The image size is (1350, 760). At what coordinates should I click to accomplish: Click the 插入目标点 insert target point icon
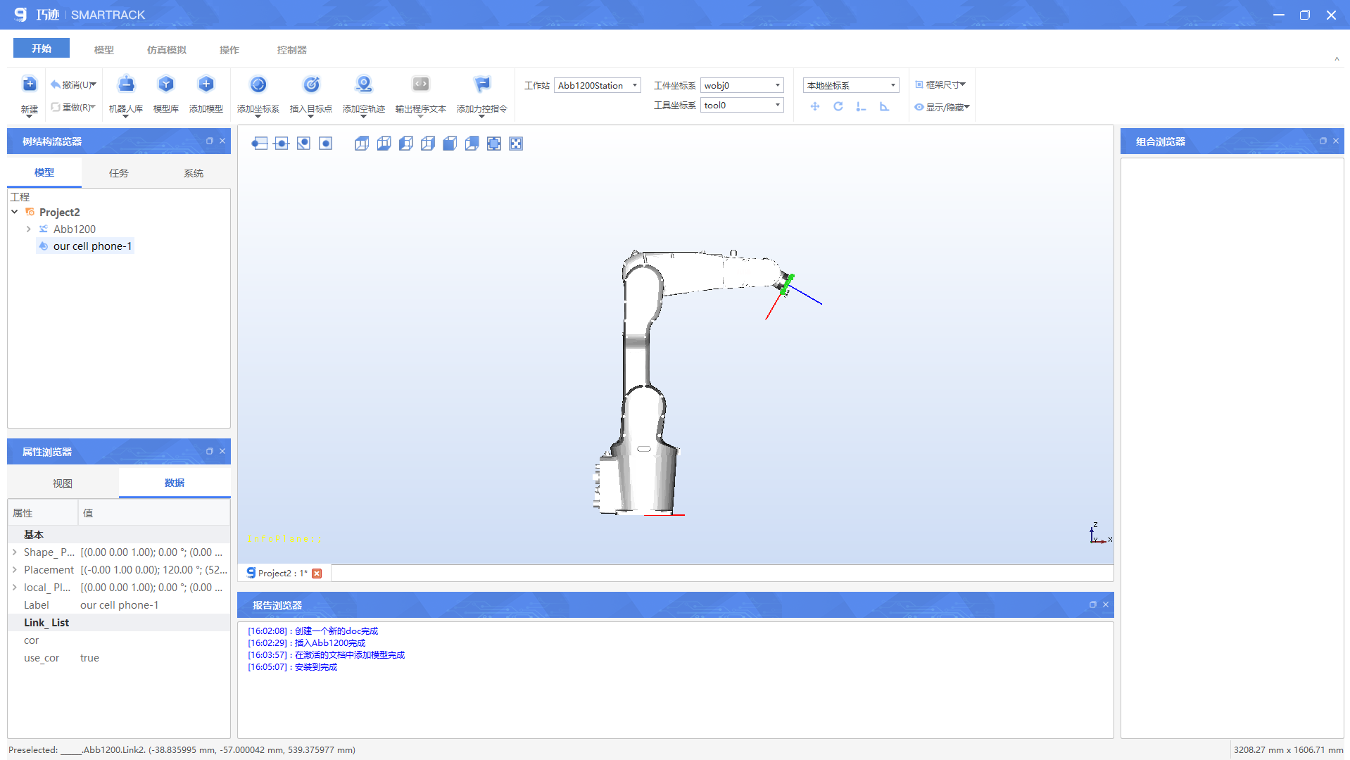pos(311,85)
